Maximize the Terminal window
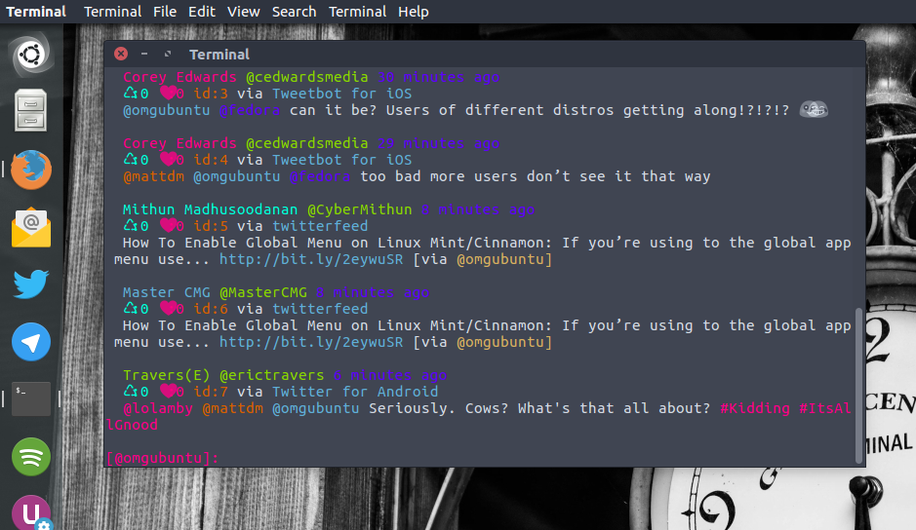This screenshot has height=530, width=916. (x=168, y=54)
